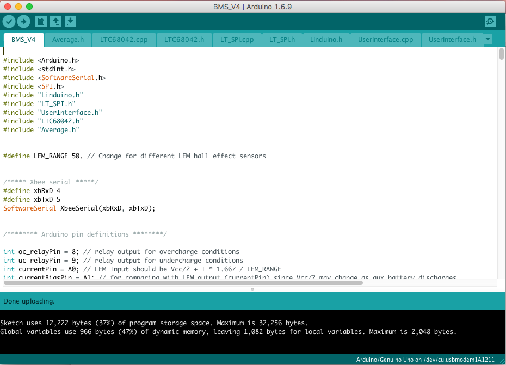Open the Serial Monitor magnifier icon
This screenshot has height=365, width=506.
click(491, 22)
